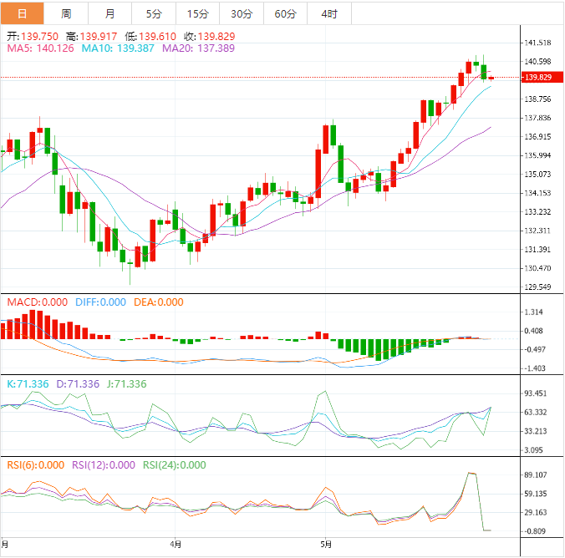Click the 137.836 price axis label
The width and height of the screenshot is (565, 558).
[537, 118]
